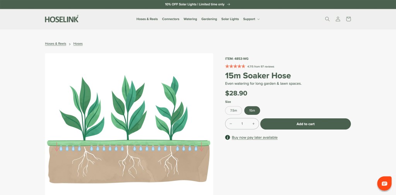Click the Hoses breadcrumb link
The height and width of the screenshot is (195, 396).
(78, 44)
